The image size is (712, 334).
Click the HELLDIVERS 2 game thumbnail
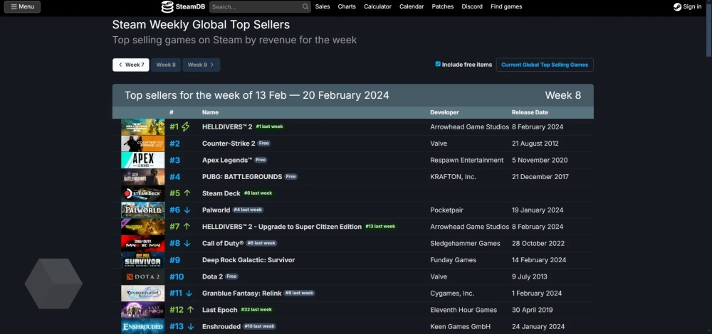point(142,127)
